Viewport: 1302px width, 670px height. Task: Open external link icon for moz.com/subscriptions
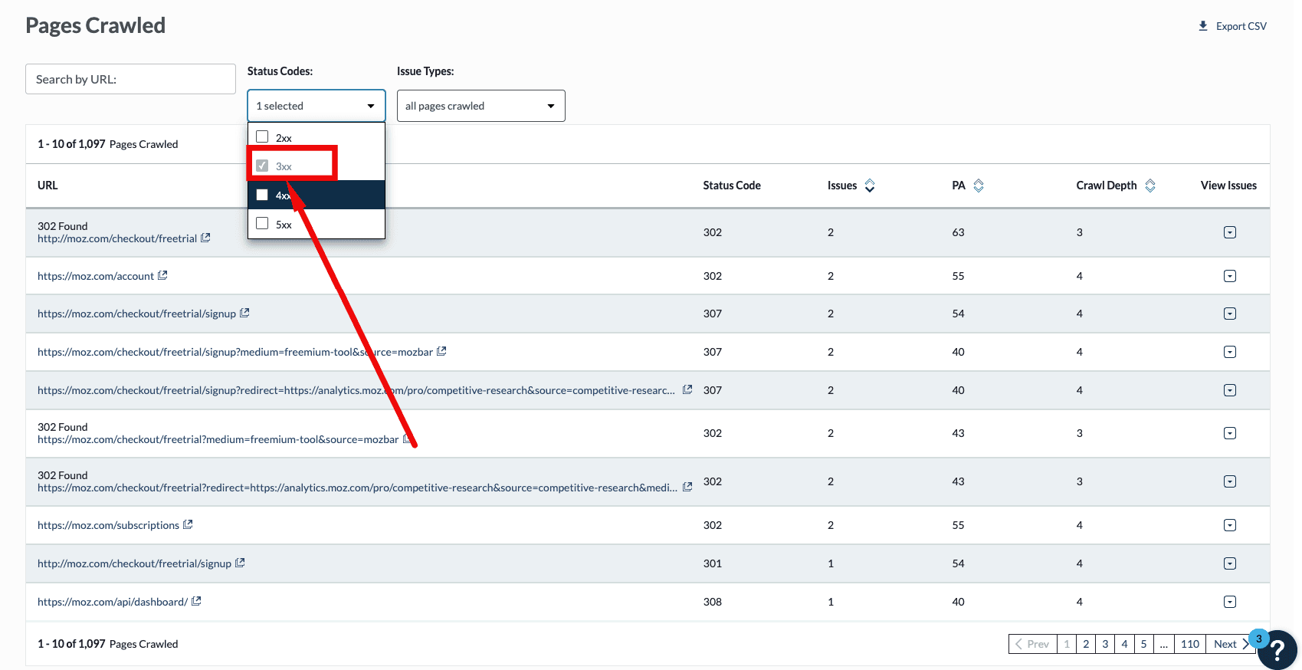(188, 524)
